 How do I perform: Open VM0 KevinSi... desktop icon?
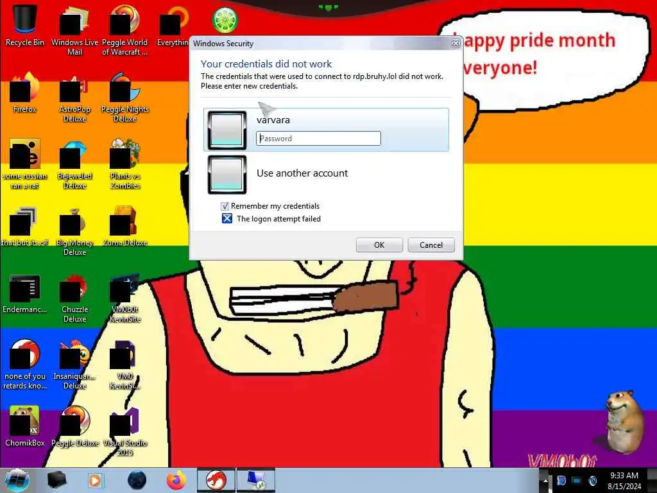(x=125, y=364)
